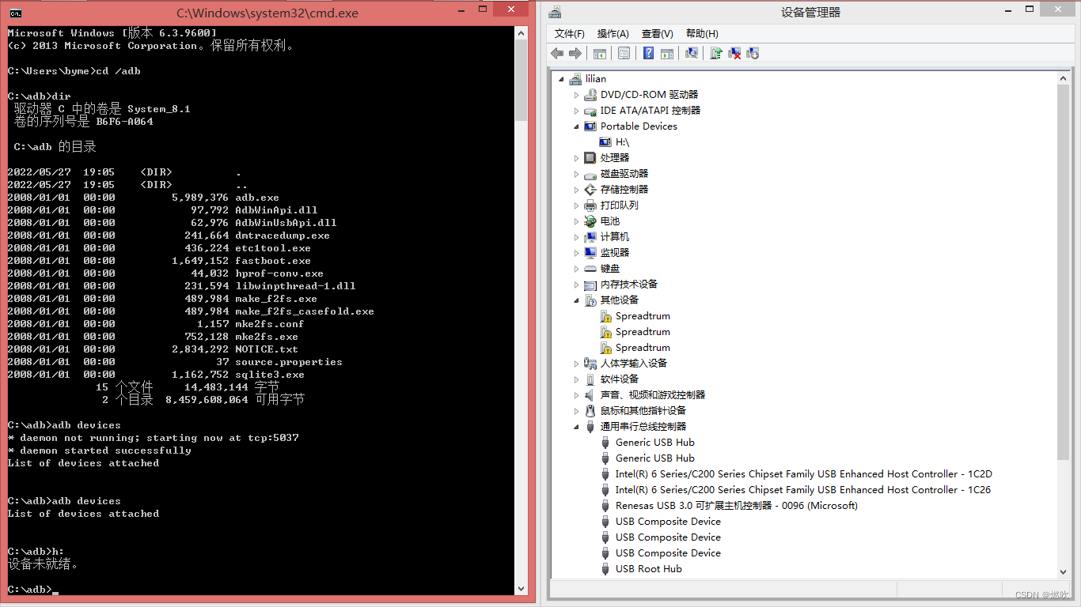This screenshot has width=1081, height=607.
Task: Click the USB Root Hub device icon
Action: pyautogui.click(x=606, y=569)
